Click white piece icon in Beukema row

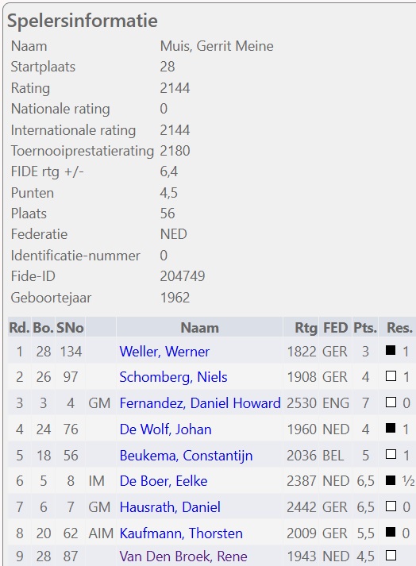[x=391, y=454]
